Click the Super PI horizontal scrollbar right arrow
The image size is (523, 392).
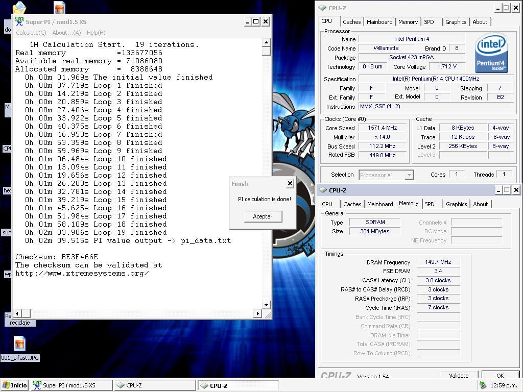coord(257,313)
